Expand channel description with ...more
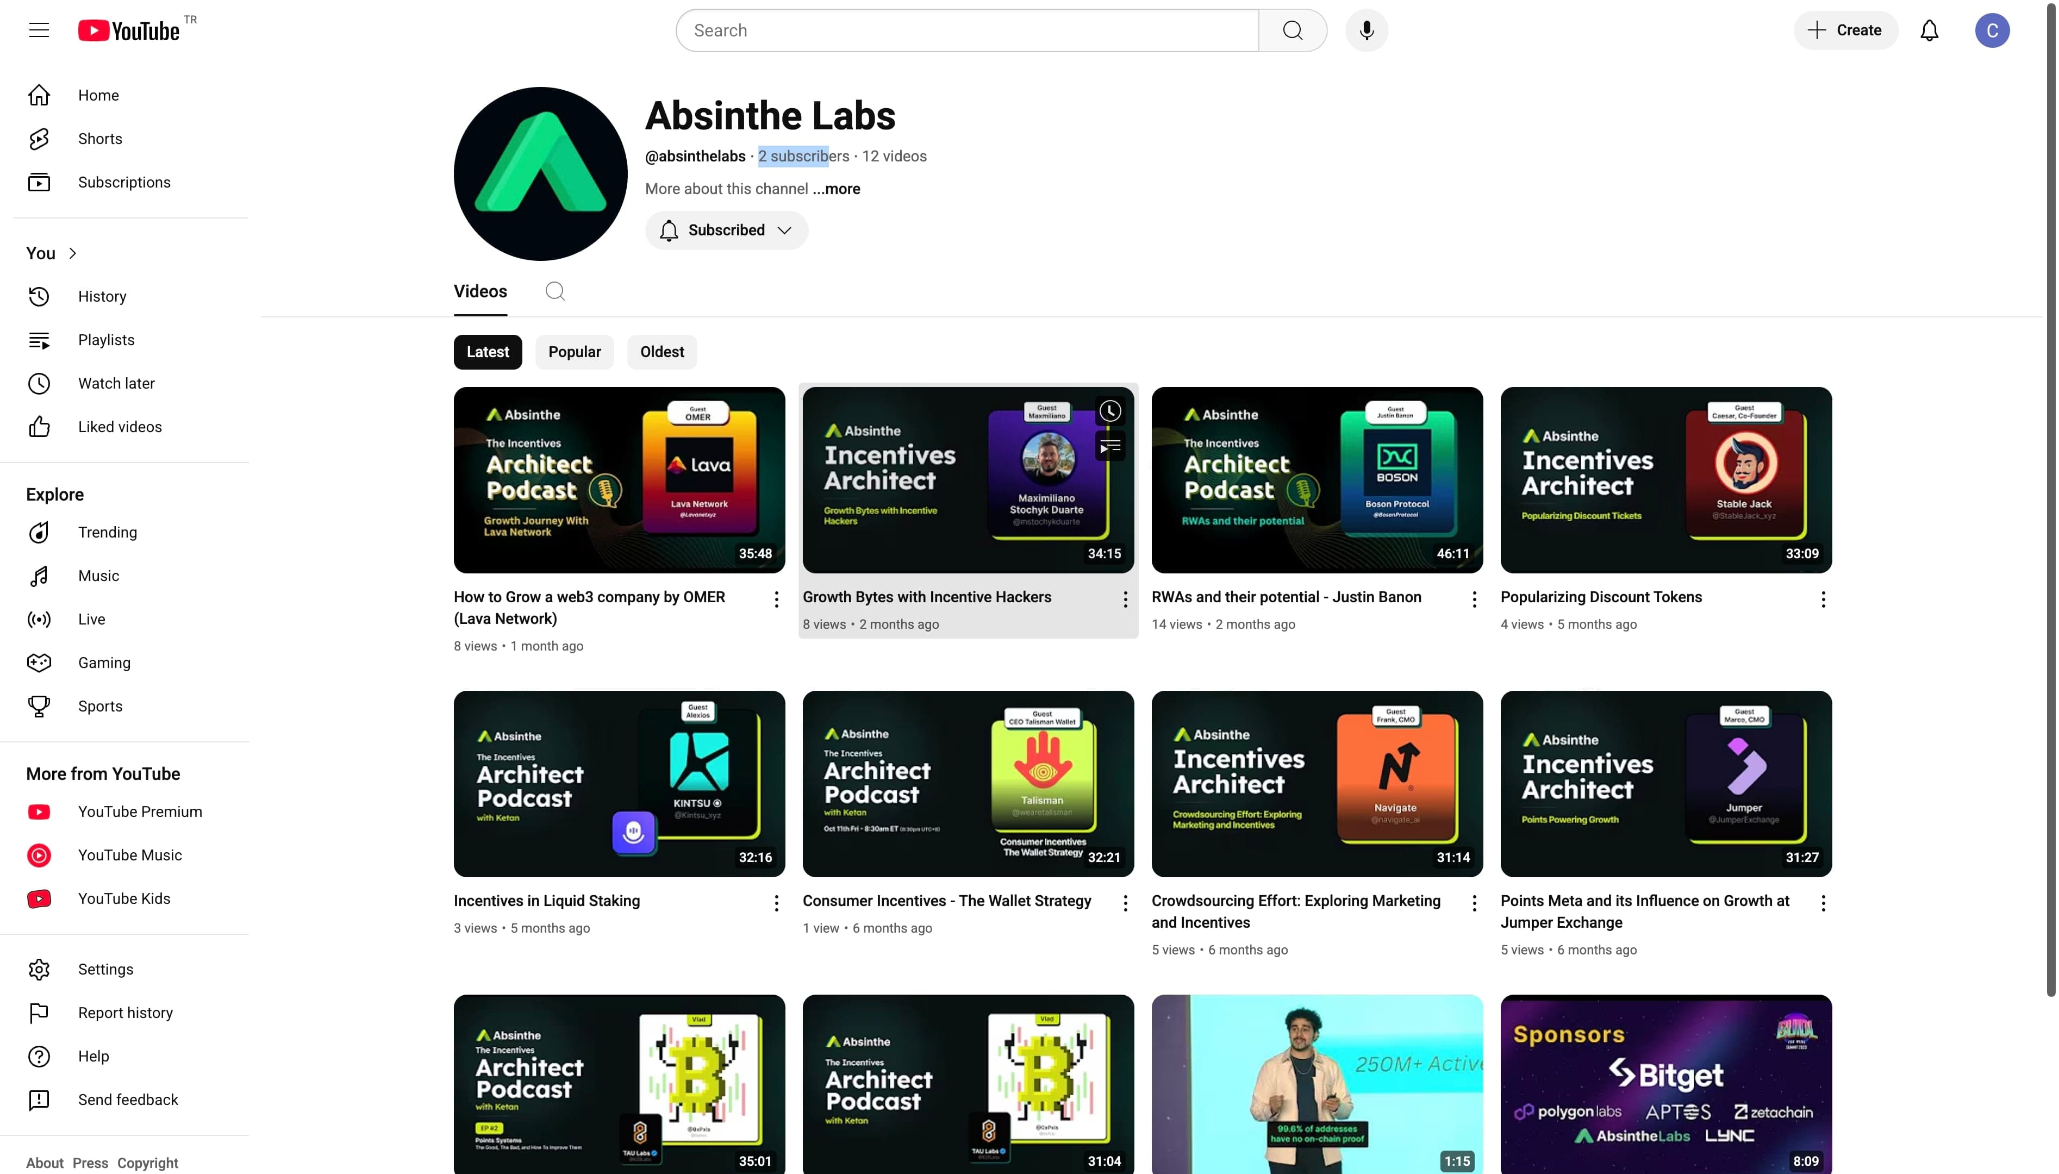The width and height of the screenshot is (2059, 1174). [x=836, y=189]
